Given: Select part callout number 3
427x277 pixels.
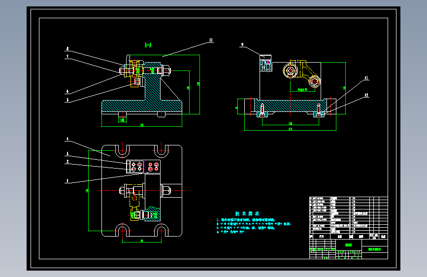Looking at the screenshot, I should (67, 154).
